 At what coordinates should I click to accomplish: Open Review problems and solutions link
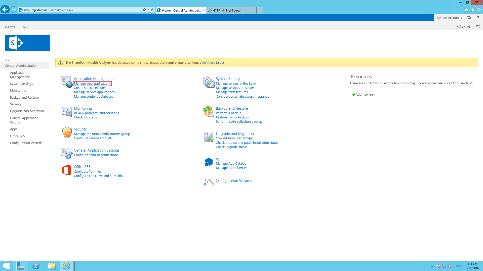[x=96, y=113]
